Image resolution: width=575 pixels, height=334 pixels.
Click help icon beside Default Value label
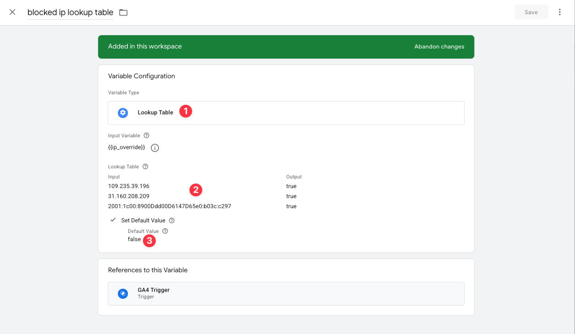(165, 231)
